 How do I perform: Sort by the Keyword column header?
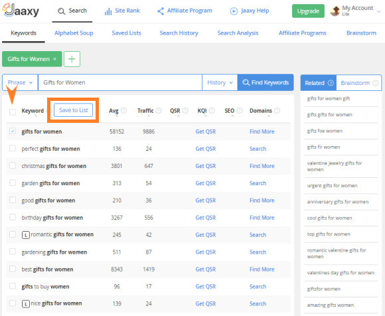click(33, 111)
